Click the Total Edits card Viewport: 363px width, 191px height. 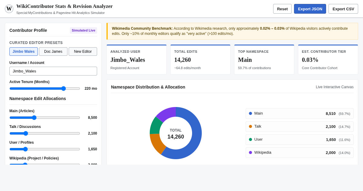tap(200, 60)
